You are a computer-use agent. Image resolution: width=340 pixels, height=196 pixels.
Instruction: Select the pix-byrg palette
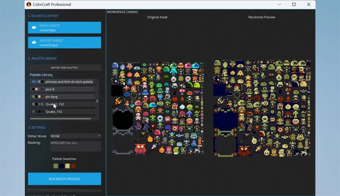point(63,97)
